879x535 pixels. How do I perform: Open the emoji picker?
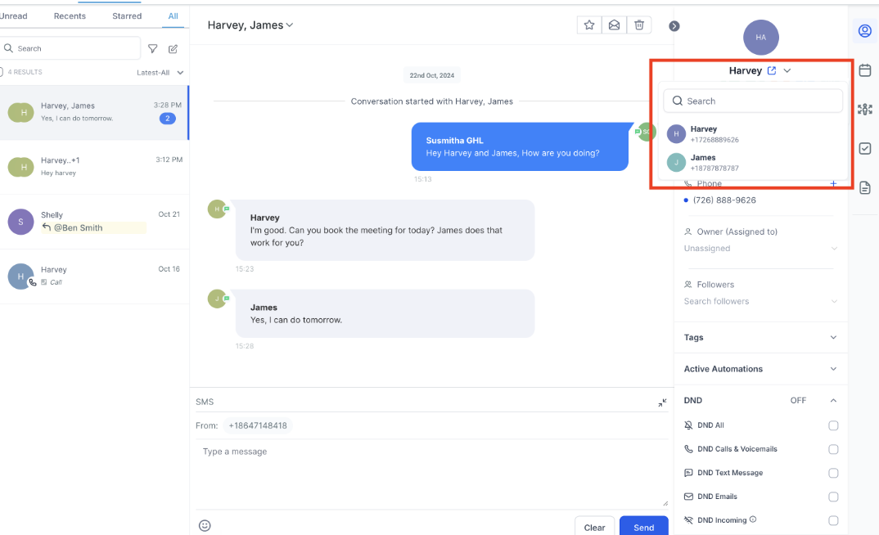coord(205,525)
